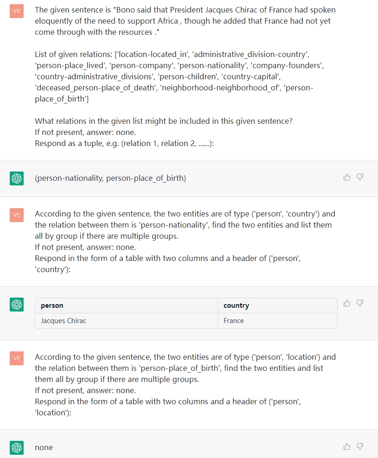This screenshot has height=458, width=378.
Task: Click the ChatGPT logo beside the table answer
Action: pos(17,305)
